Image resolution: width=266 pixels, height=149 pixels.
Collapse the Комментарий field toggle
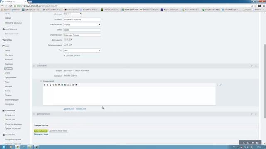click(x=41, y=81)
